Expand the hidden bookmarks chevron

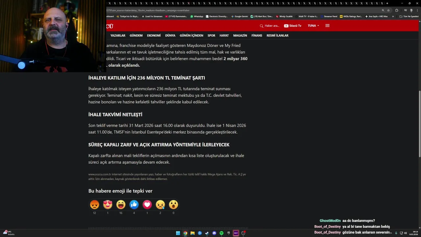393,16
